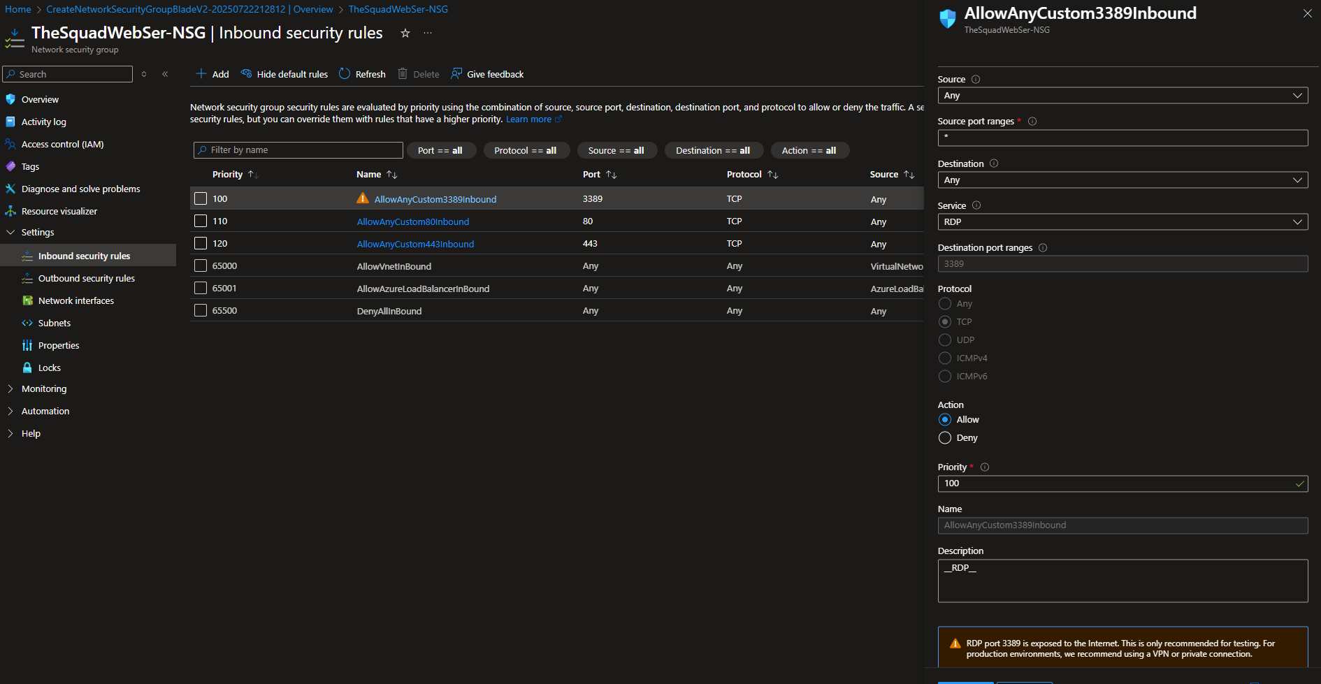Screen dimensions: 1321x684
Task: Expand the Help section
Action: pos(10,433)
